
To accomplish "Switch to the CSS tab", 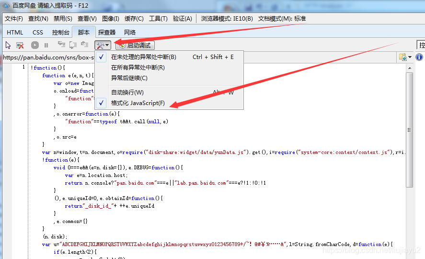I will 38,33.
